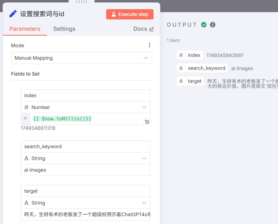The height and width of the screenshot is (224, 278).
Task: Click the Execute step button
Action: [x=130, y=14]
